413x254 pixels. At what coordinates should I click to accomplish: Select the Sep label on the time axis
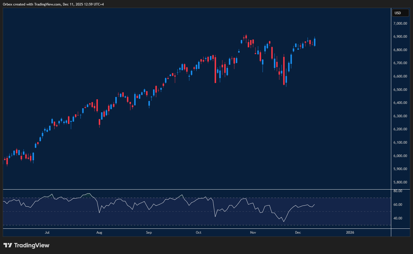[148, 233]
